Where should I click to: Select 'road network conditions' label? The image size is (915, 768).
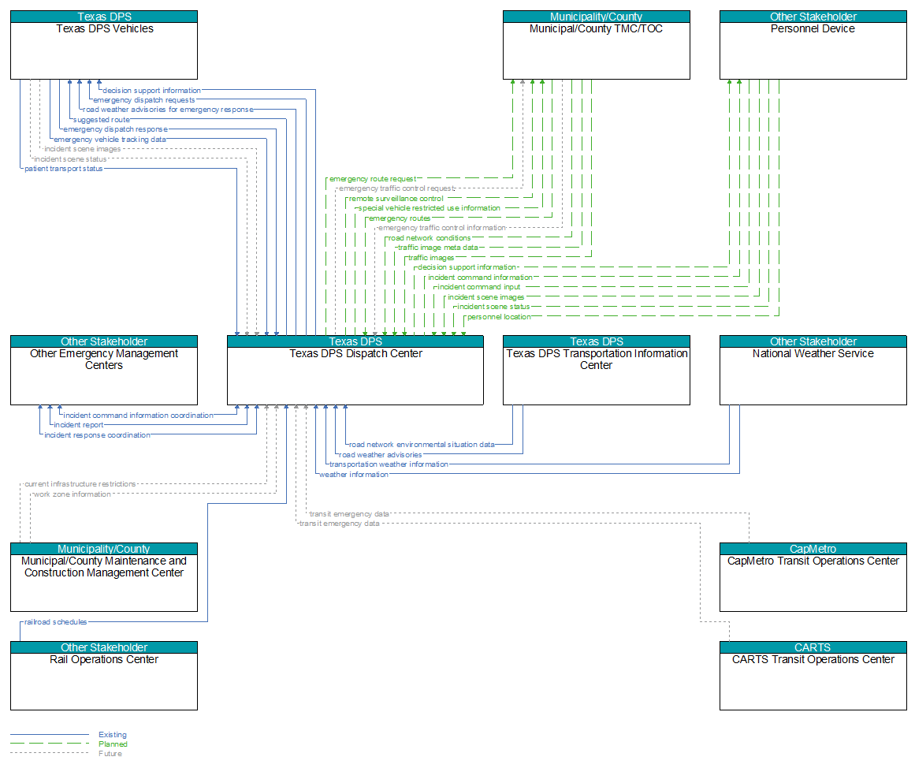pyautogui.click(x=430, y=238)
